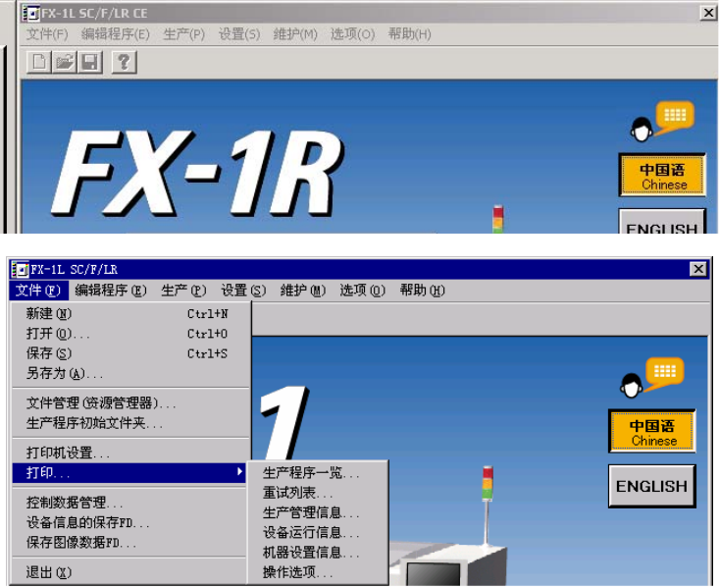Open 编辑程序(E) menu in top window
Image resolution: width=719 pixels, height=587 pixels.
coord(115,34)
